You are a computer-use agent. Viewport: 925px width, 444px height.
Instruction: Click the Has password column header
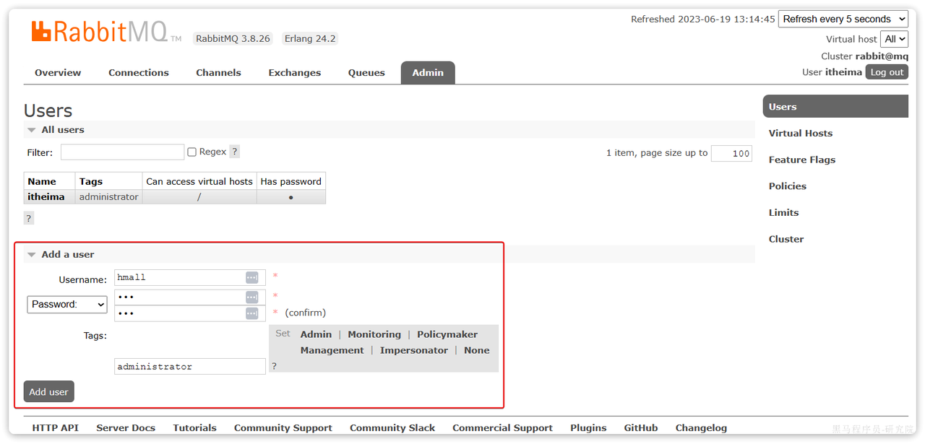291,181
